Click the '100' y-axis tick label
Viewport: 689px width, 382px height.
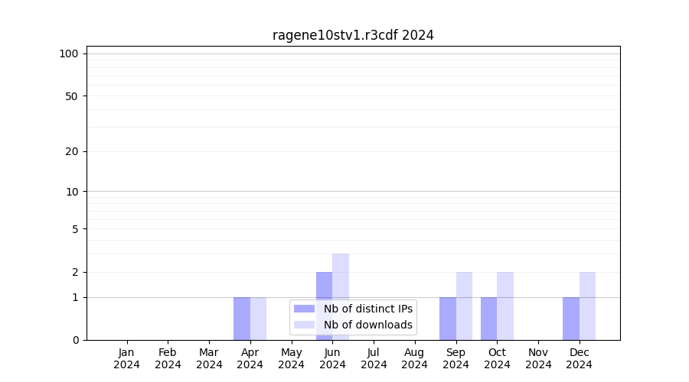coord(69,53)
